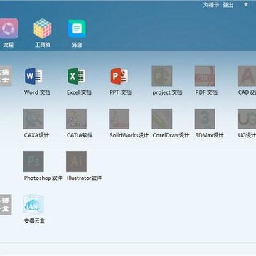Select the greyed 3DMax设计 icon
256x256 pixels.
pos(205,119)
